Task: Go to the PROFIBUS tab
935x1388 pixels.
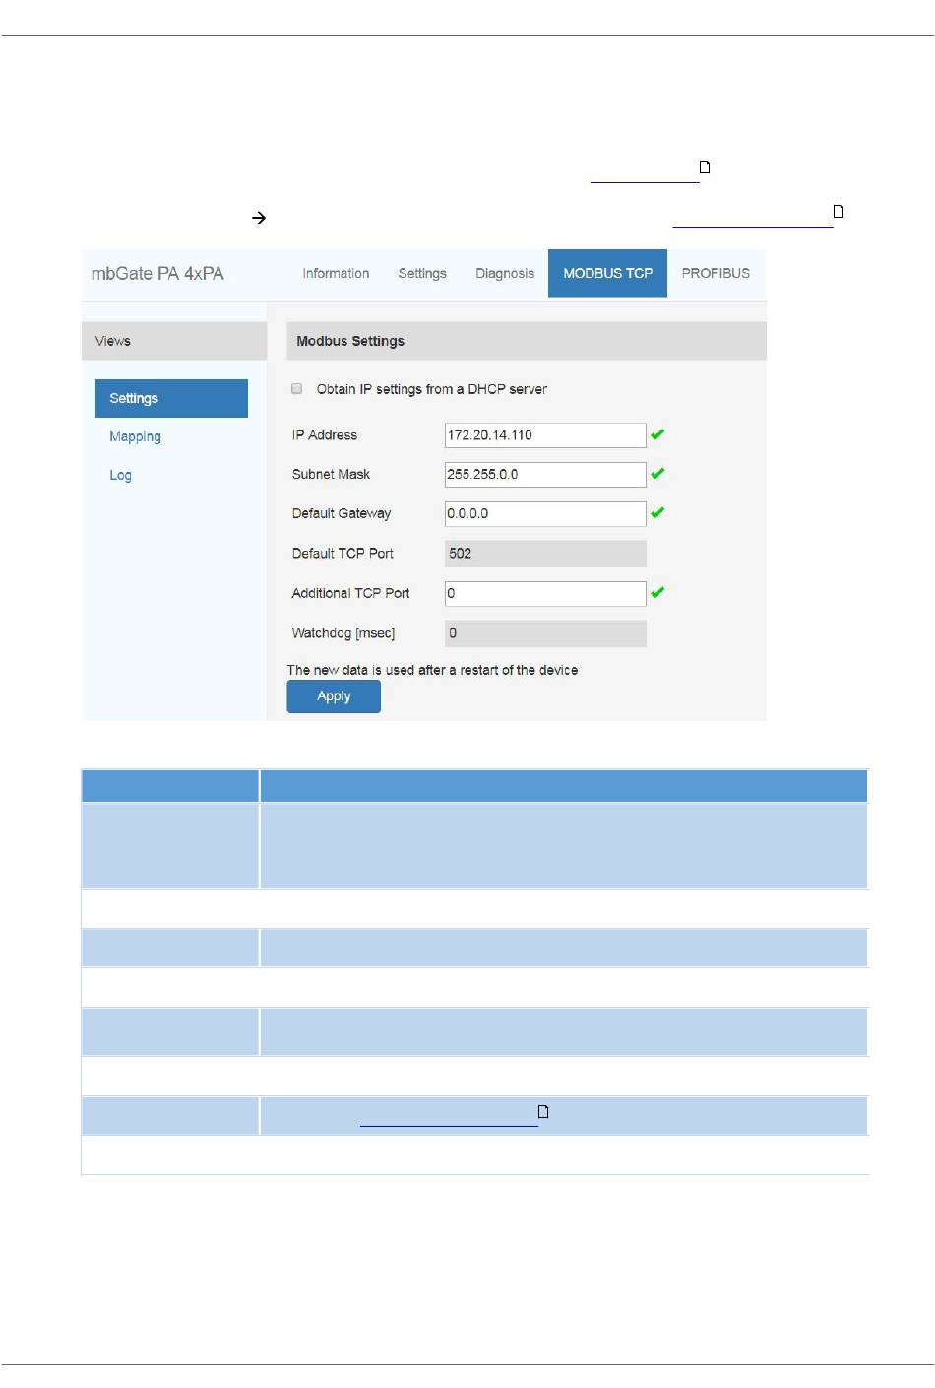Action: pos(716,274)
